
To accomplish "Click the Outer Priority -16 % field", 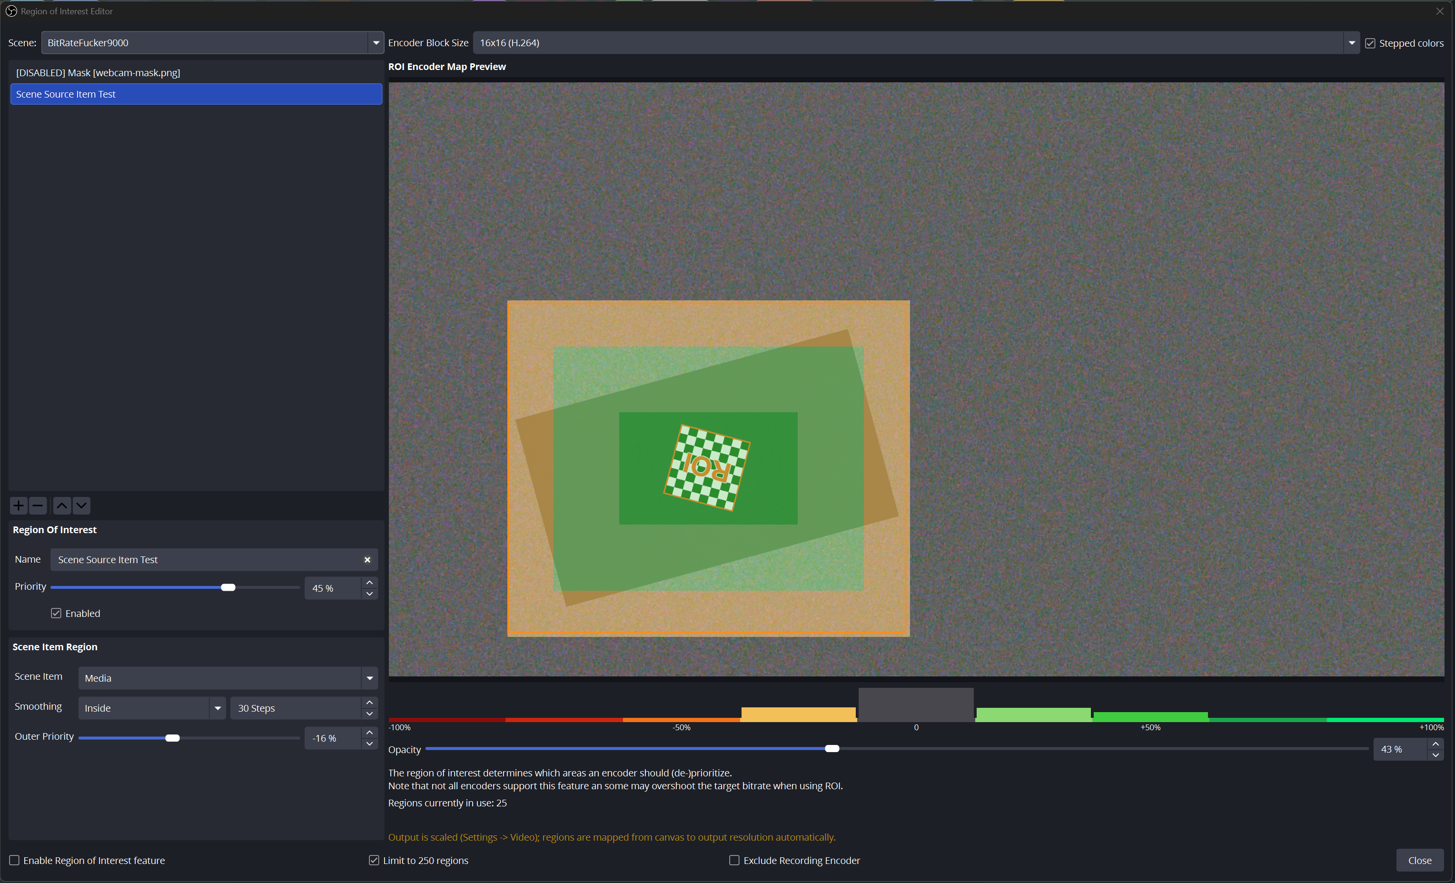I will pos(333,738).
